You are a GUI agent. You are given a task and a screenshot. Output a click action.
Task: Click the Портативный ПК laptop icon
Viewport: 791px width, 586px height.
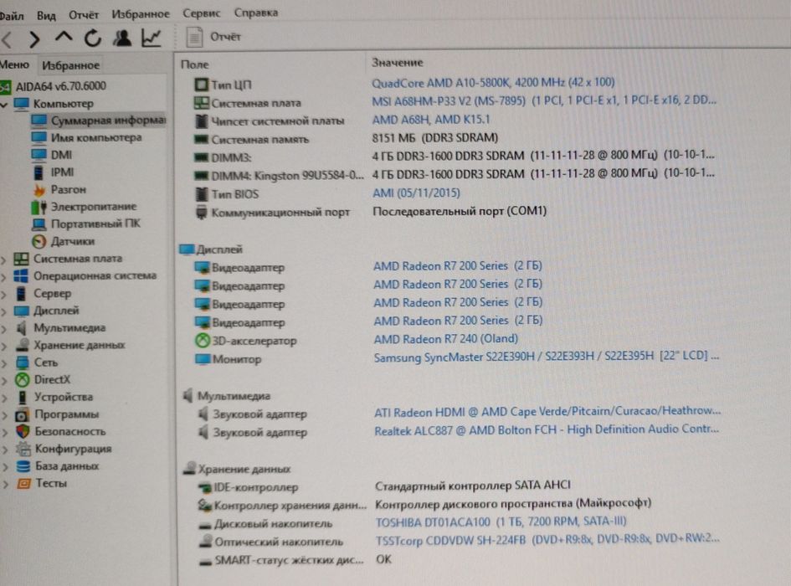pos(39,224)
